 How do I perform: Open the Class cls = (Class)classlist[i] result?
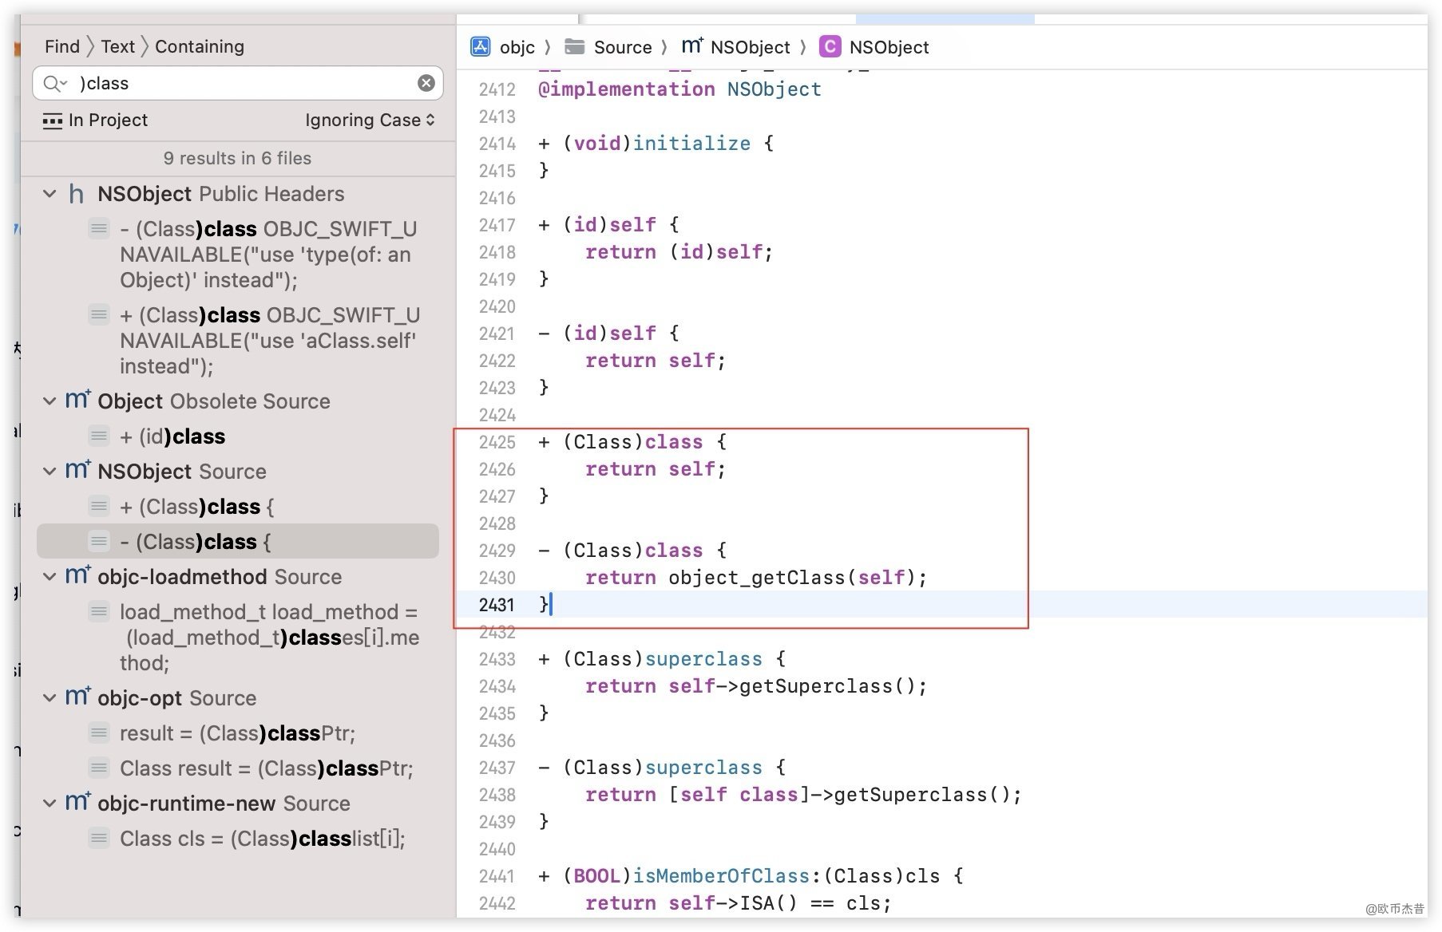coord(262,839)
